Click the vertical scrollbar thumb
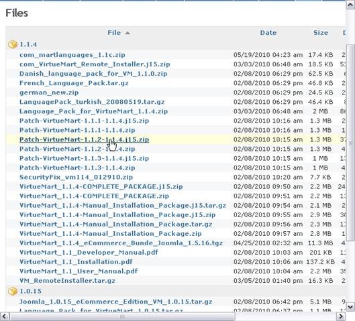 (350, 143)
